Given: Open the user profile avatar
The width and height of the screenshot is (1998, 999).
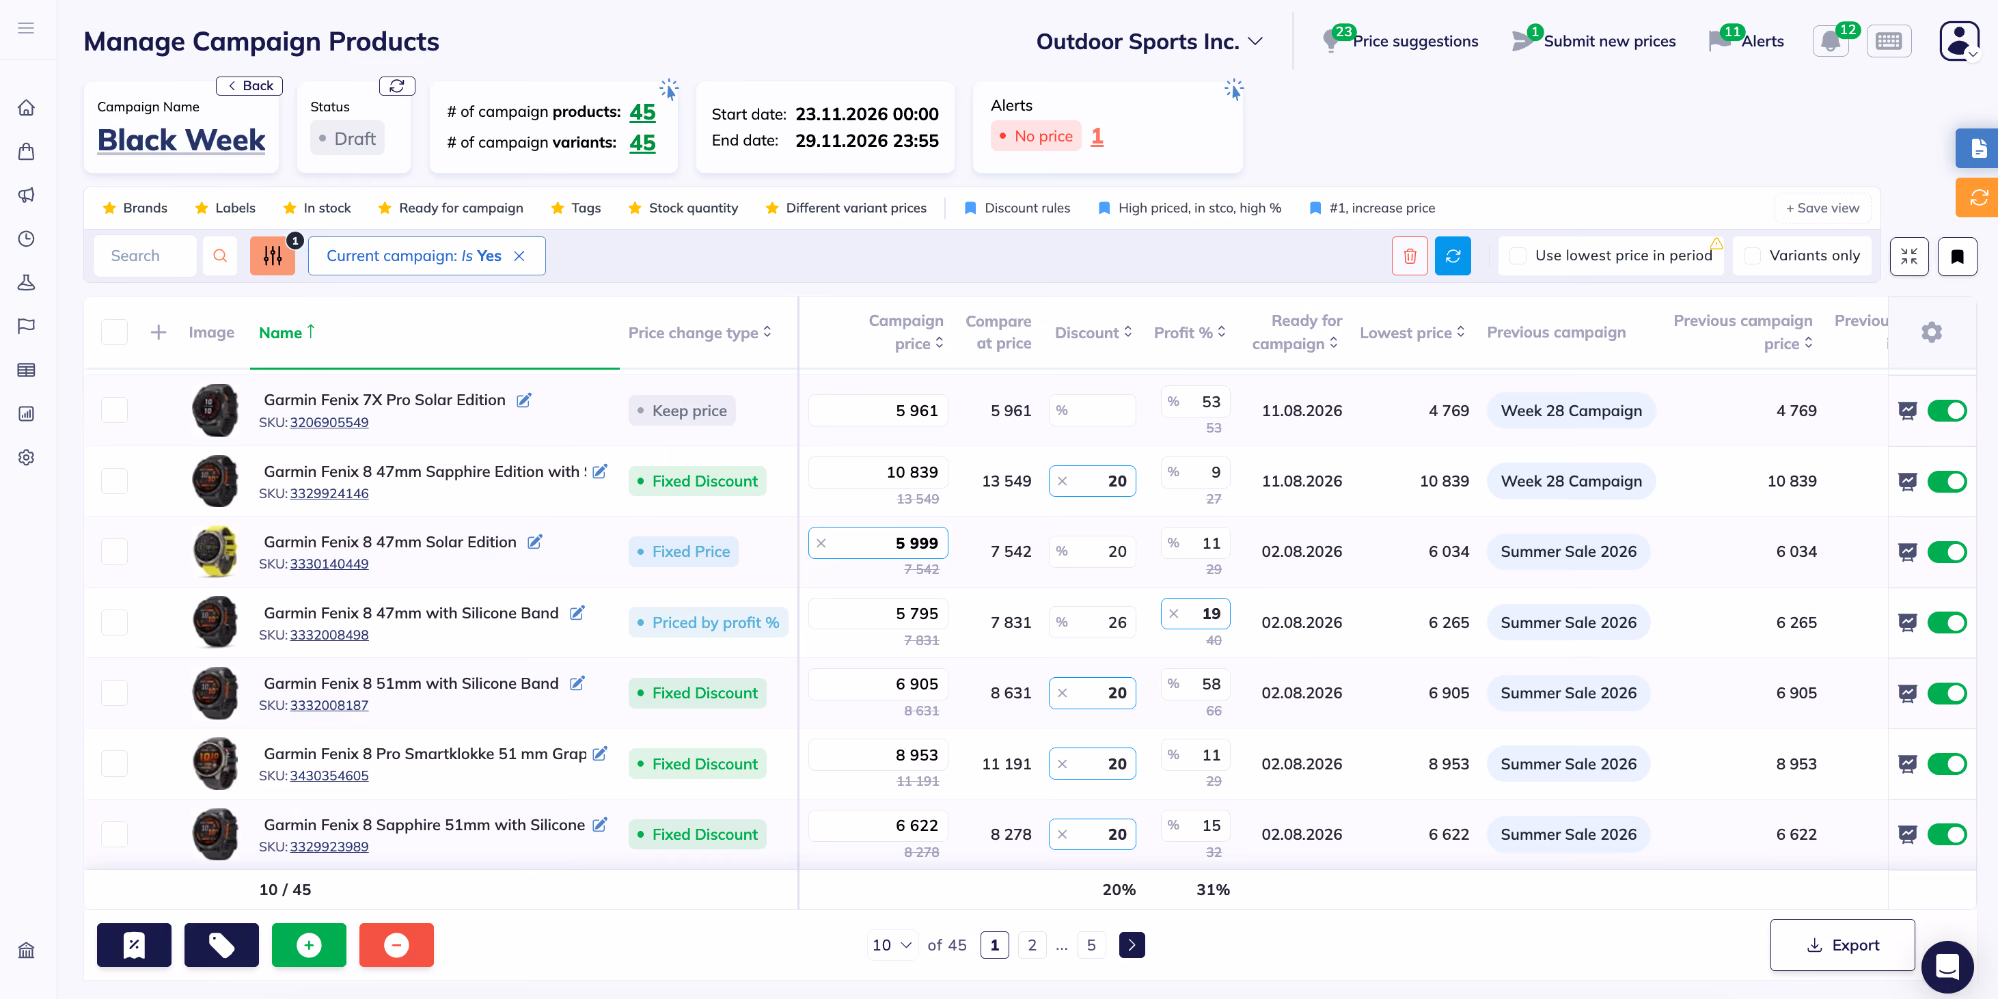Looking at the screenshot, I should [1959, 40].
